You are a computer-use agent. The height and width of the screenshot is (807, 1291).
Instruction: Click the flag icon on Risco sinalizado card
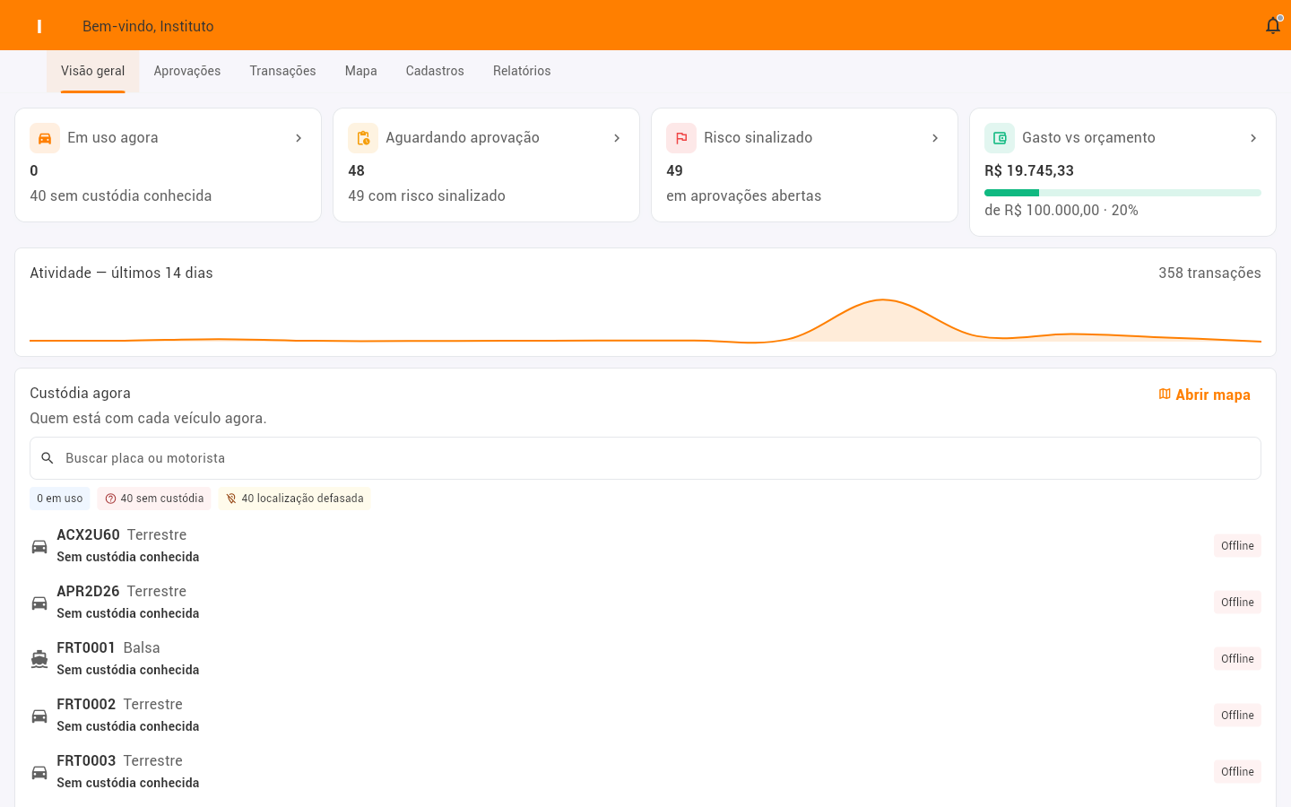point(681,138)
